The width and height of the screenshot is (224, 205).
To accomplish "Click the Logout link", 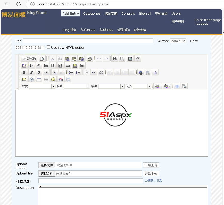I will click(x=202, y=24).
